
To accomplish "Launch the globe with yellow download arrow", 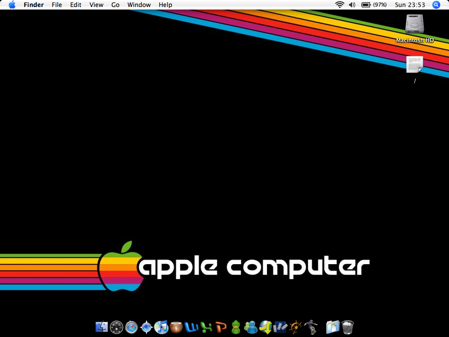I will coord(265,327).
